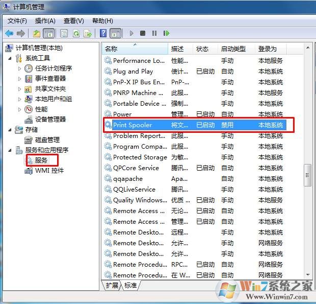Viewport: 316px width, 304px height.
Task: Click the Stop Service square icon
Action: coord(143,33)
